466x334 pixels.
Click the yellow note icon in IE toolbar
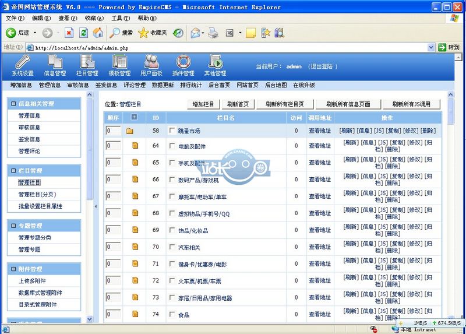251,33
